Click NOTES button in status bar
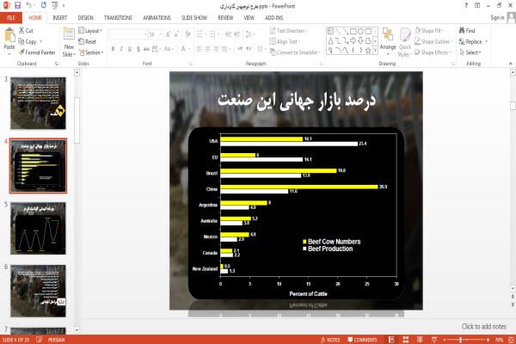This screenshot has height=344, width=516. [330, 340]
